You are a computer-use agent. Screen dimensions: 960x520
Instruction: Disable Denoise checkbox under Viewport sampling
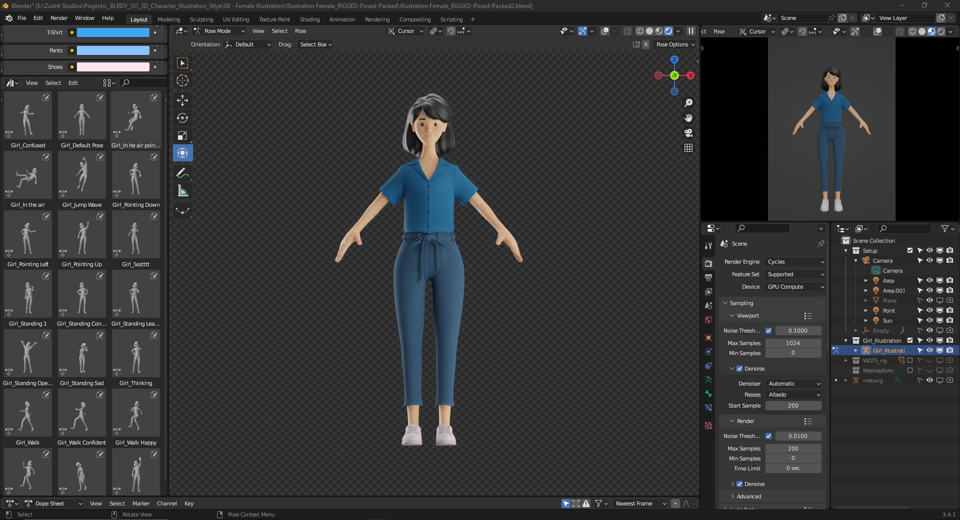click(739, 369)
